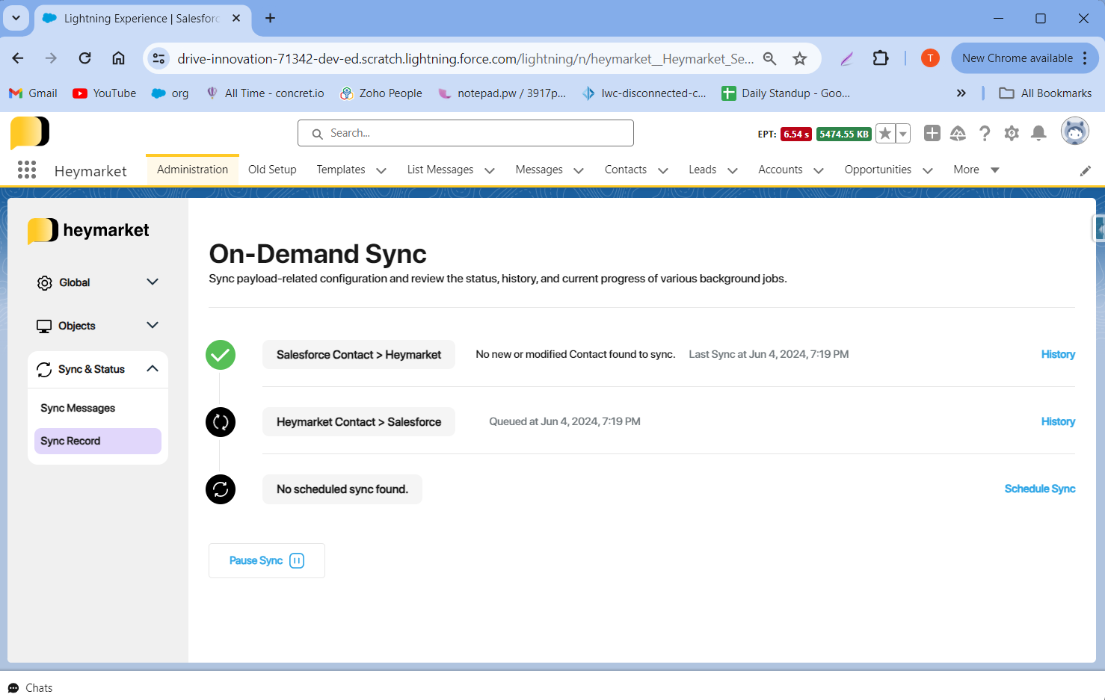
Task: Open the Notifications bell
Action: (1038, 133)
